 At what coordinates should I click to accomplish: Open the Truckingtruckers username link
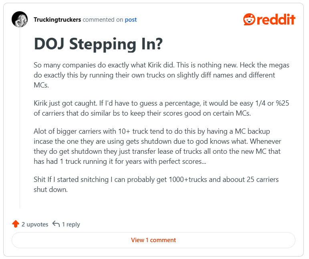57,20
